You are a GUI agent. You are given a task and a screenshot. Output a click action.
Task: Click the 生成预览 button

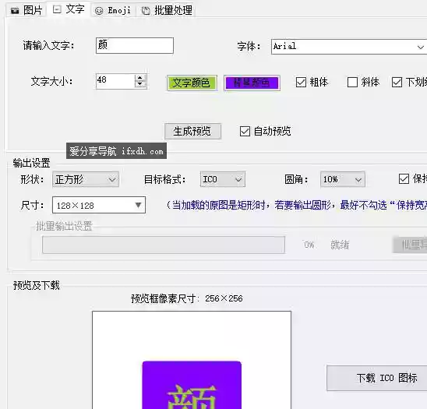coord(192,131)
